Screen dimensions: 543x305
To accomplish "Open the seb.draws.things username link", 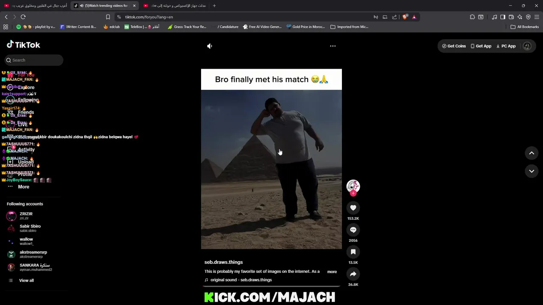I will 224,262.
